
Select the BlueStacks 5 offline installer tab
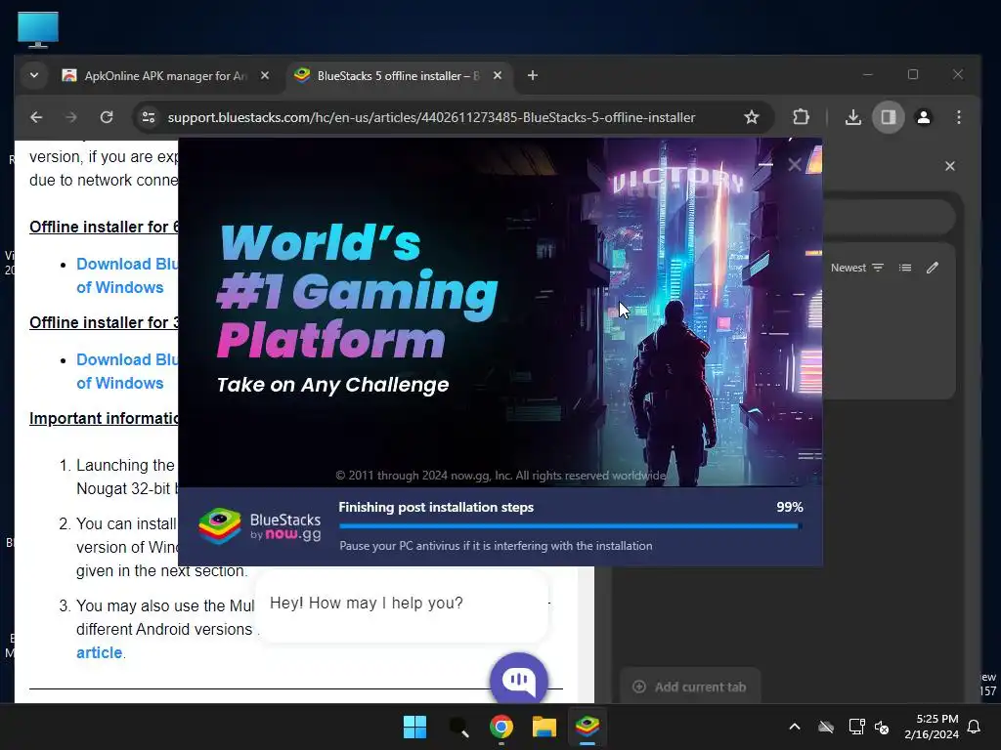tap(399, 76)
